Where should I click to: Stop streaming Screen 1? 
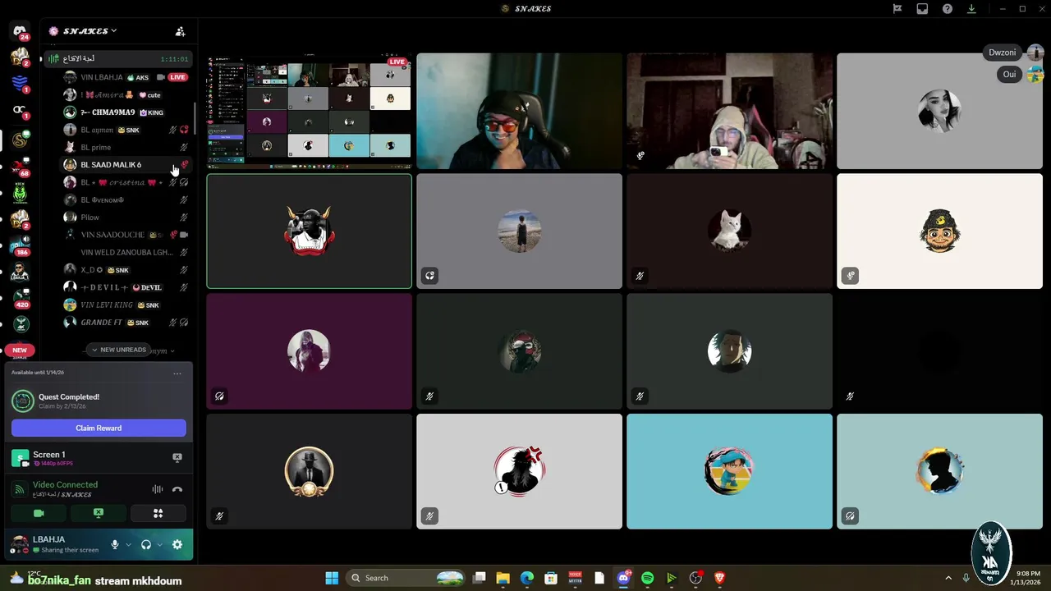coord(177,457)
